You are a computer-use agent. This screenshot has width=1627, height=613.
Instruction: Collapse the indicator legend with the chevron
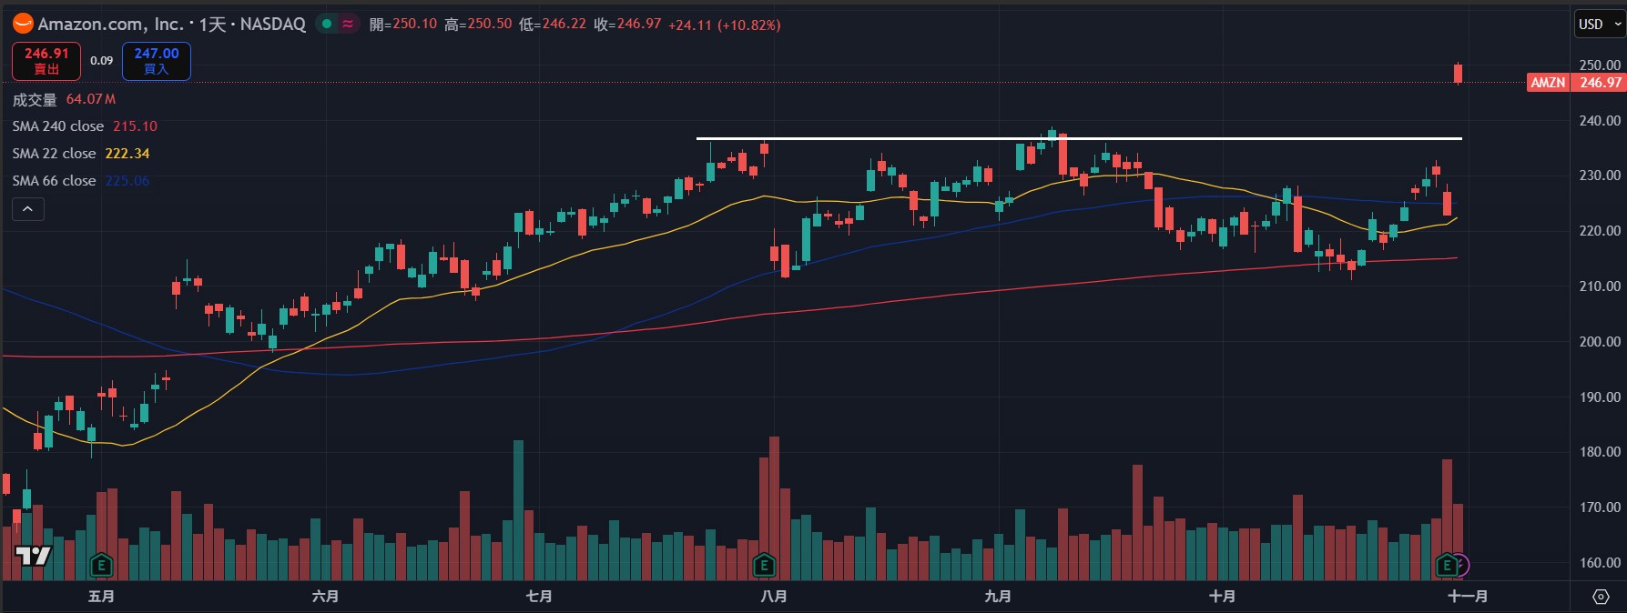tap(28, 209)
